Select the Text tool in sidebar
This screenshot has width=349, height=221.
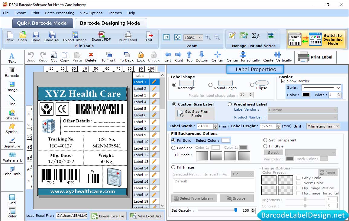12,58
